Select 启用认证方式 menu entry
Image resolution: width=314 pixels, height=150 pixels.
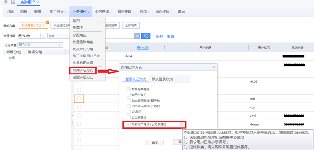(x=83, y=70)
